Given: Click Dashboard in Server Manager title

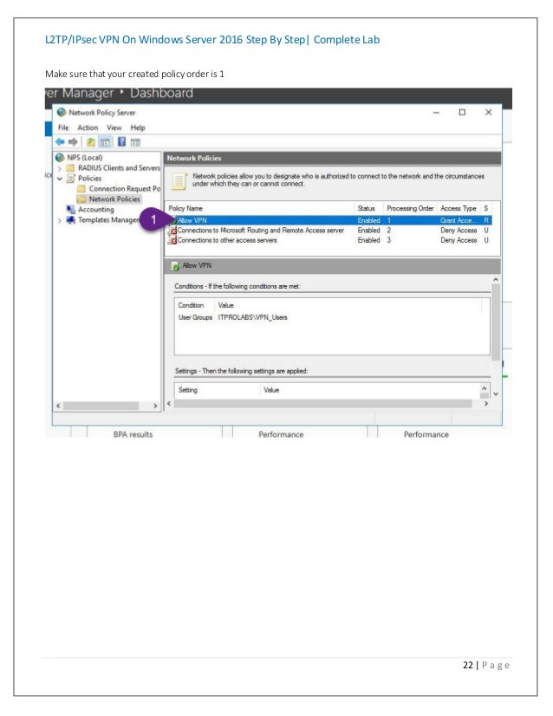Looking at the screenshot, I should click(161, 93).
